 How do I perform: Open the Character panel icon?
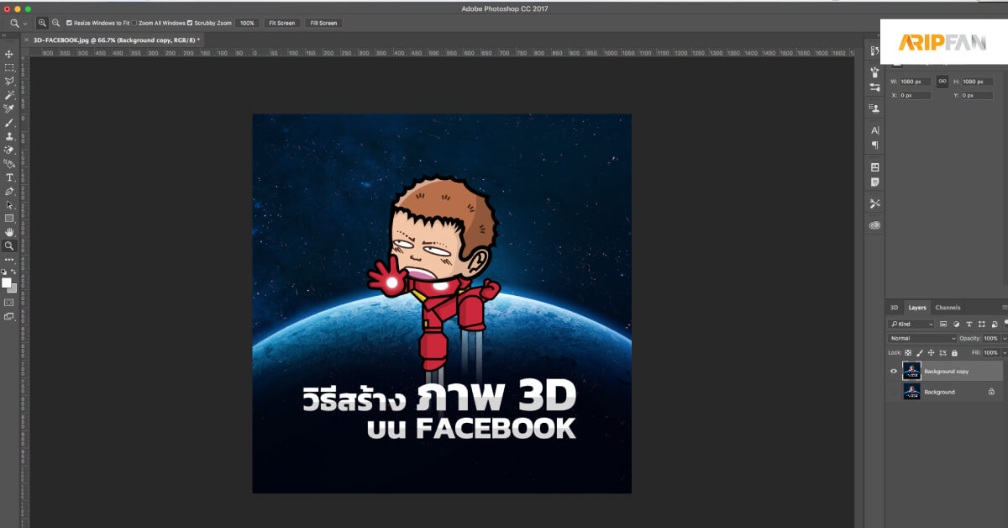point(874,130)
